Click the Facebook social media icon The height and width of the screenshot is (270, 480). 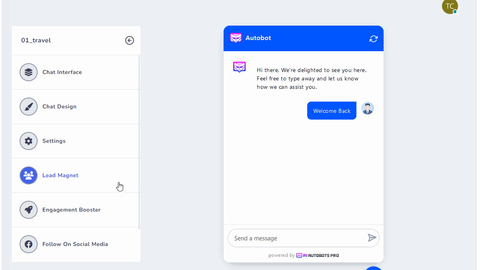tap(28, 244)
